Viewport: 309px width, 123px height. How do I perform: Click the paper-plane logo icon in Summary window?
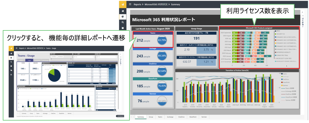[x=123, y=4]
